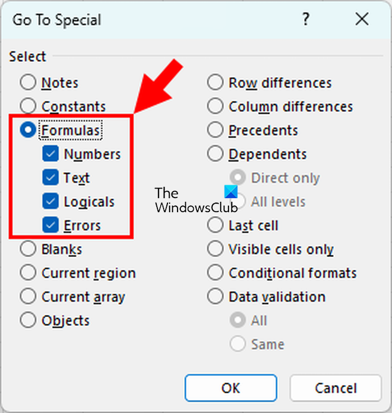This screenshot has width=392, height=413.
Task: Toggle the Text checkbox
Action: point(51,178)
